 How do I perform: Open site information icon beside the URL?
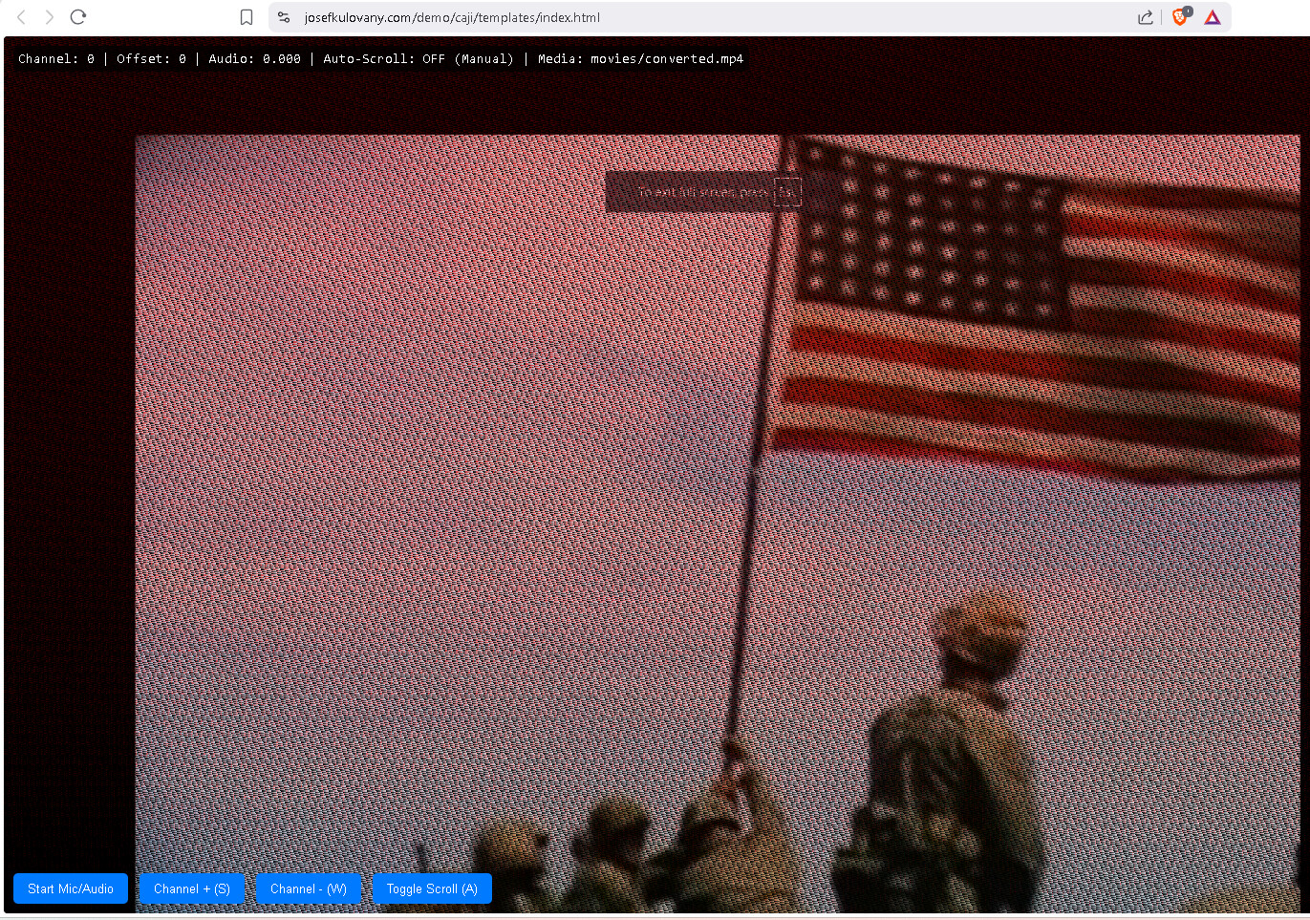[x=284, y=17]
